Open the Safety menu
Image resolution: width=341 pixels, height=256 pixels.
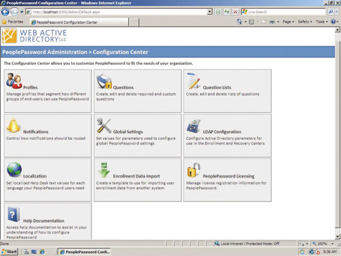[x=305, y=22]
